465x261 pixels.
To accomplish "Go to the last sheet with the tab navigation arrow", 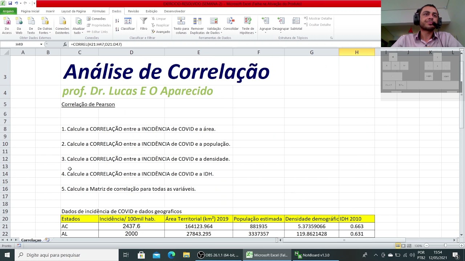I will pos(16,240).
